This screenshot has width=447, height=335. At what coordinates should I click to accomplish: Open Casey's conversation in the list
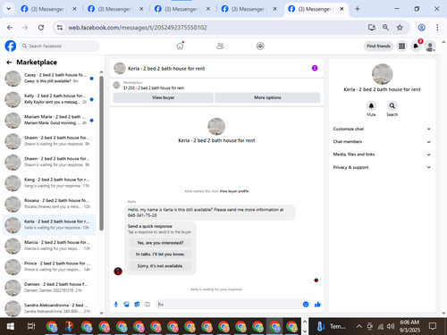point(49,79)
